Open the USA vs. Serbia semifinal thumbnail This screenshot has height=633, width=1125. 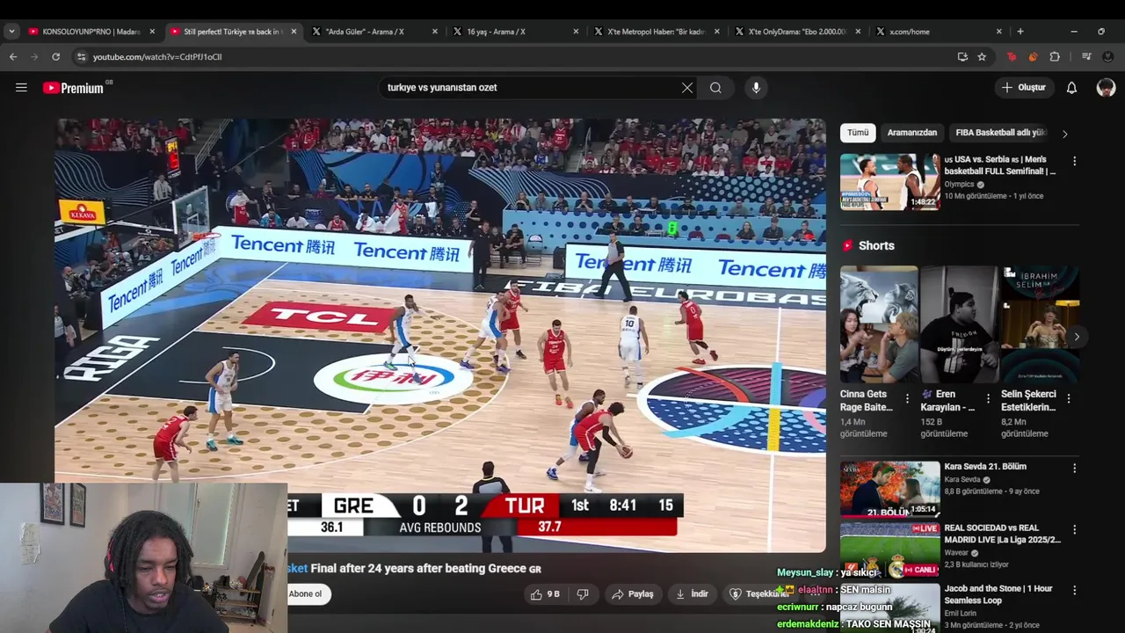point(889,182)
